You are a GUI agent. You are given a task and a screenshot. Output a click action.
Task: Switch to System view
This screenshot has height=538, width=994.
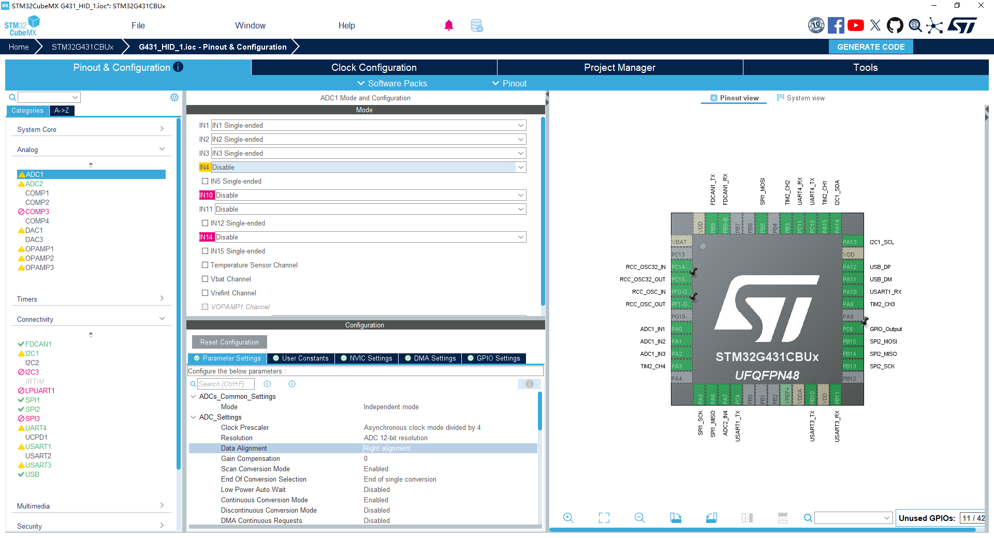click(x=800, y=98)
